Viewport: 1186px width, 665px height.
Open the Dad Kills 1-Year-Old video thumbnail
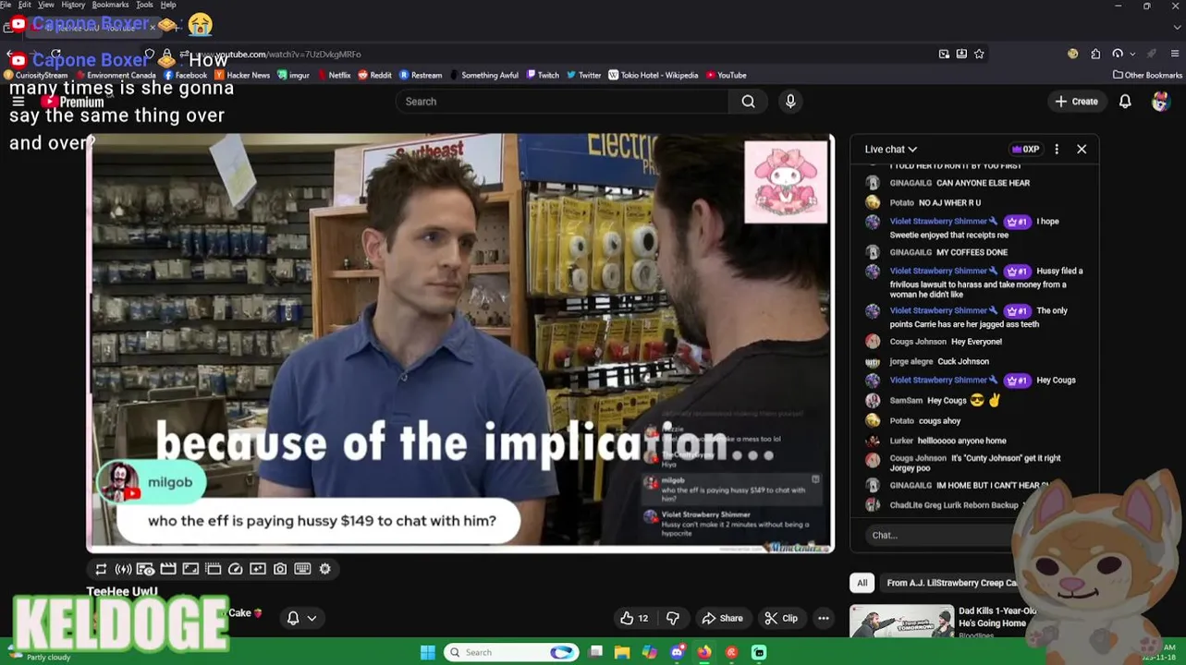click(x=901, y=622)
